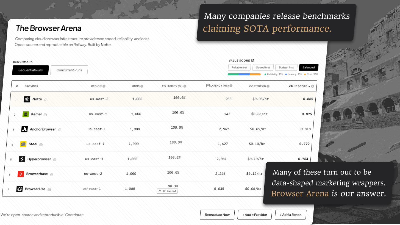The image size is (400, 225).
Task: Click the Kernel provider logo icon
Action: [26, 114]
